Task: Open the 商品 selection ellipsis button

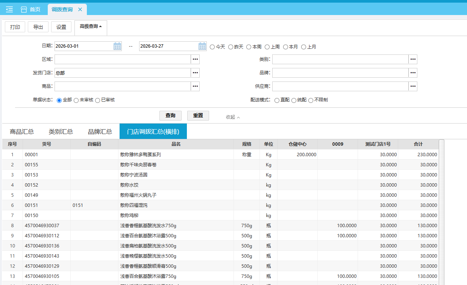Action: tap(195, 86)
